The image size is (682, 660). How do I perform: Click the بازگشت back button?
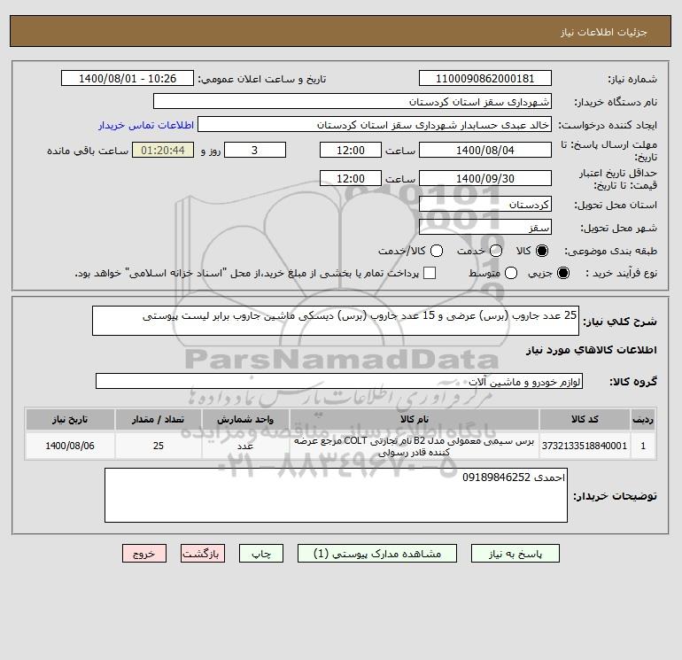(203, 554)
